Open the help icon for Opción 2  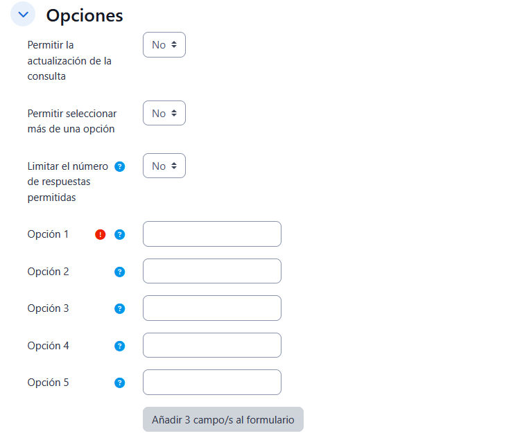pyautogui.click(x=119, y=272)
